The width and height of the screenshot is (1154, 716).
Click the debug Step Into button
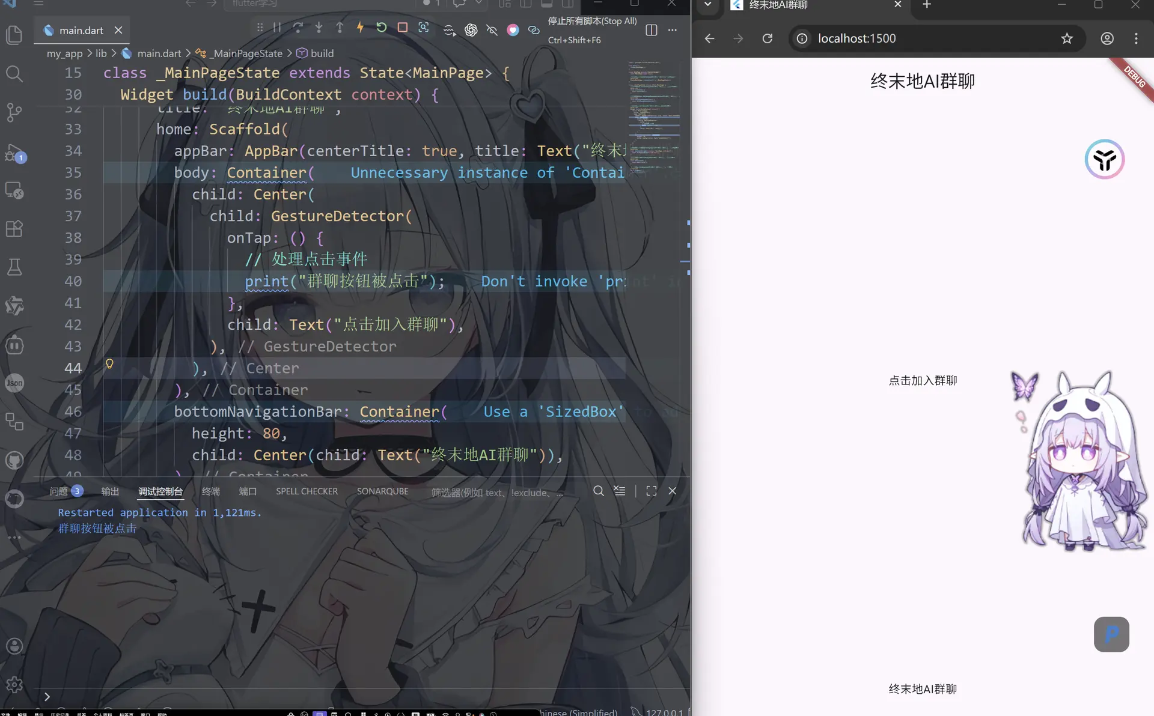[319, 28]
